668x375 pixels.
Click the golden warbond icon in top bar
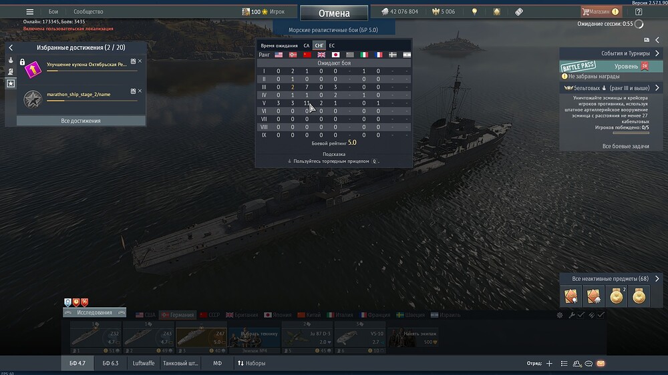(x=497, y=12)
